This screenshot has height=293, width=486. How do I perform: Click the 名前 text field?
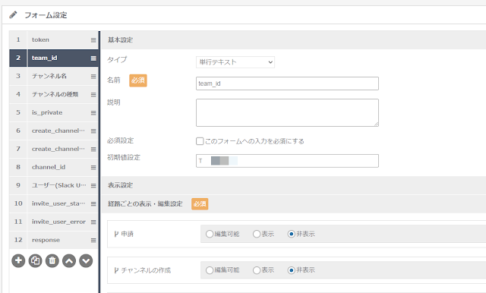coord(287,83)
